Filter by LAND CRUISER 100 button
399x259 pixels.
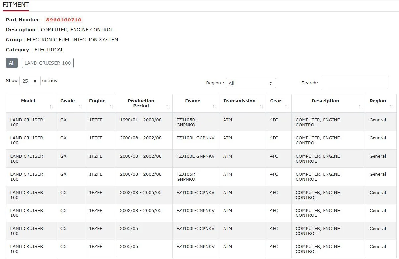coord(47,63)
